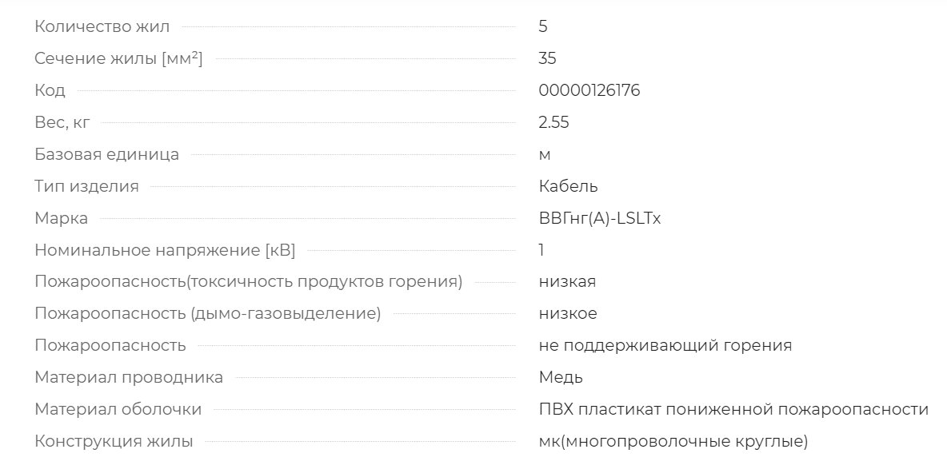Select the cross-section value 35
Screen dimensions: 947x473
547,58
